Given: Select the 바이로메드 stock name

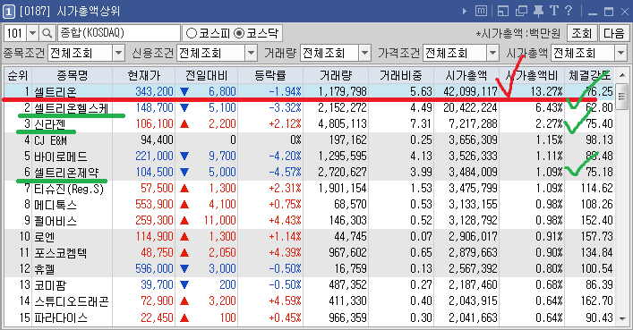Looking at the screenshot, I should coord(61,157).
